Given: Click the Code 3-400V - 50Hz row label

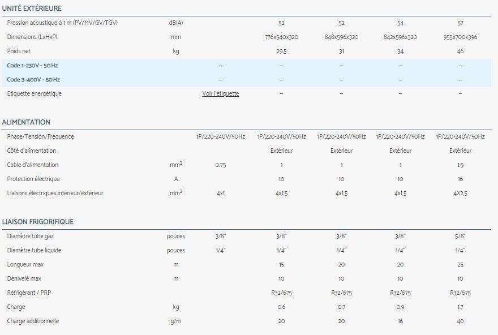Looking at the screenshot, I should click(32, 80).
